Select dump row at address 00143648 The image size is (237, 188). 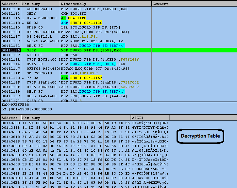click(85, 151)
